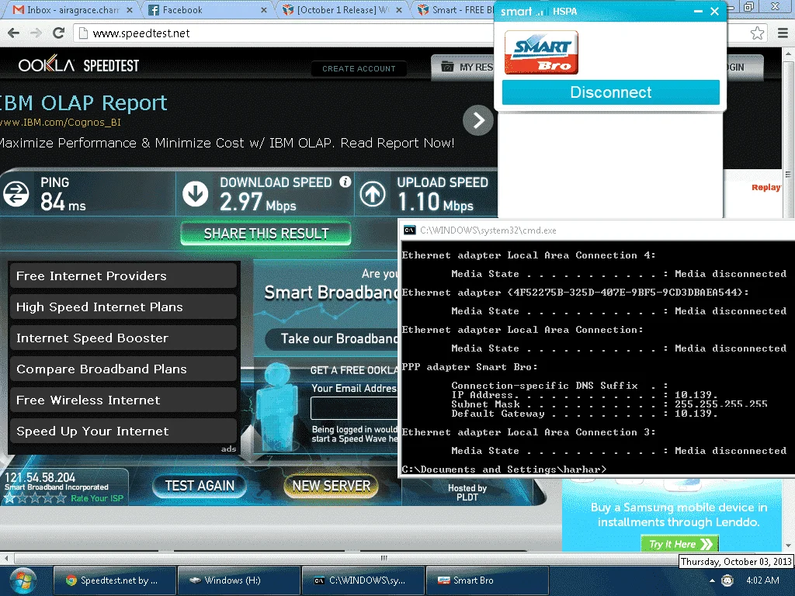Close the October 1 Release tab
Viewport: 795px width, 596px height.
coord(399,10)
